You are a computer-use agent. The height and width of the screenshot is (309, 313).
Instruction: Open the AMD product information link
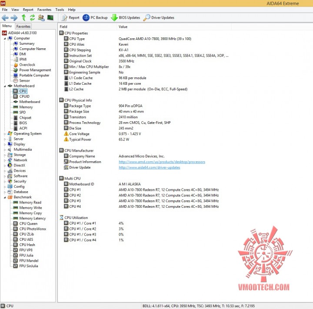pos(162,162)
